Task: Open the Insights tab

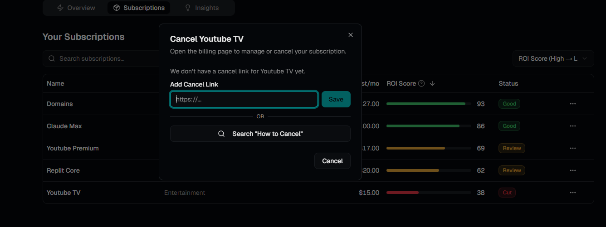Action: (x=202, y=8)
